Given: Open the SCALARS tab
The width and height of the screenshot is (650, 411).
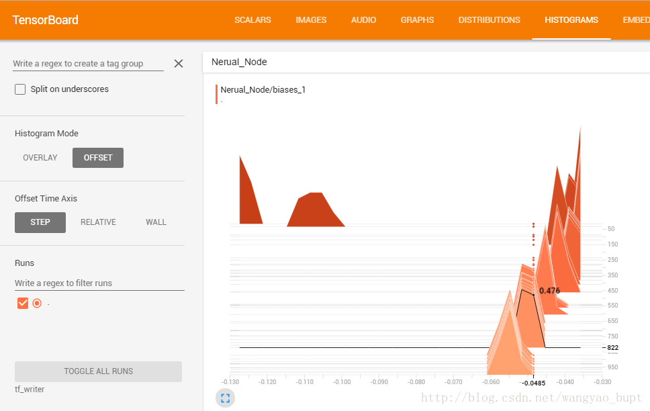Looking at the screenshot, I should [252, 20].
